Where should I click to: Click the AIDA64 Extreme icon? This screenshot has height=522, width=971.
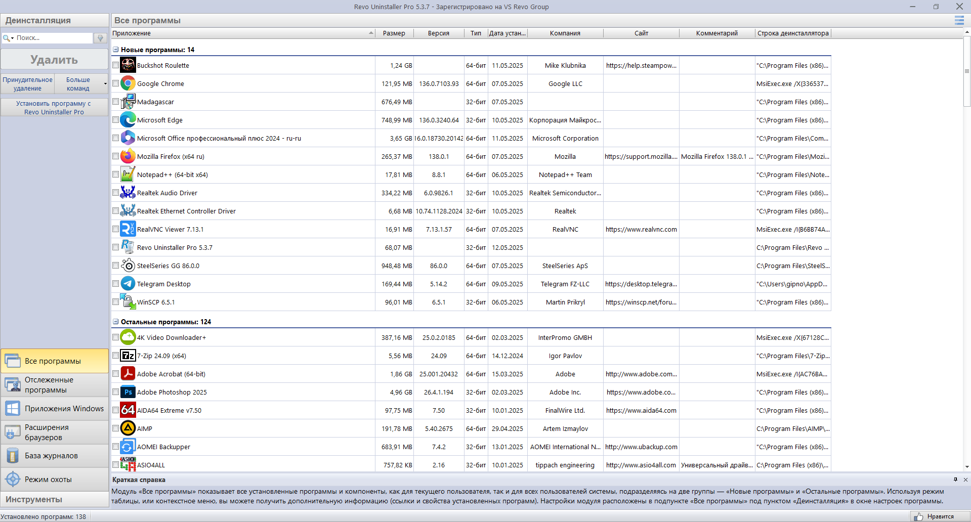click(128, 410)
